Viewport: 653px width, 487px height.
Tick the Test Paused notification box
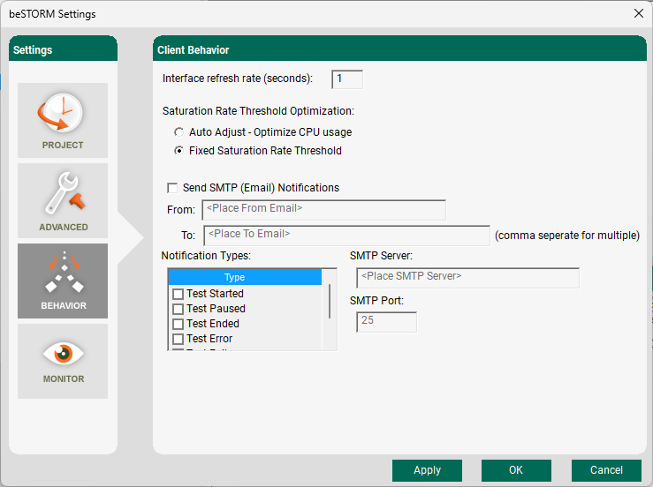tap(178, 309)
